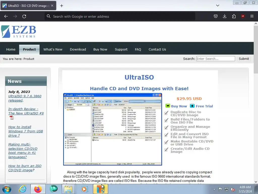Screen dimensions: 258x194
Task: Open the network tray icon
Action: coord(227,189)
